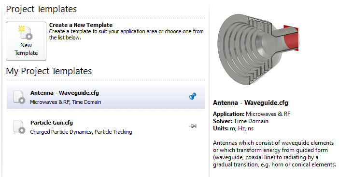
Task: Unpin the Antenna - Waveguide.cfg template
Action: click(193, 96)
